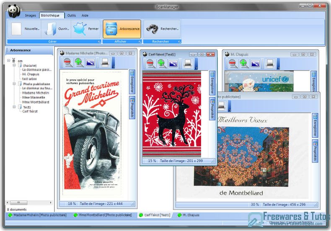The image size is (331, 231).
Task: Open Propriétés side panel in Cerf window
Action: (x=212, y=109)
